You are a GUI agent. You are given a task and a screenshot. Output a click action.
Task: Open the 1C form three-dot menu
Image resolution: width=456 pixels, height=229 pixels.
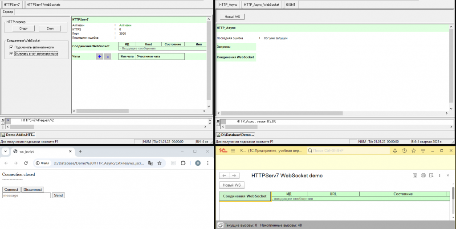(440, 176)
